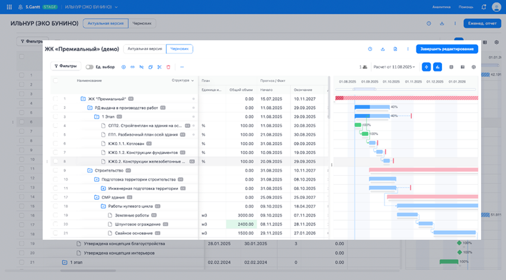Tick the checkbox for row 4

56,125
